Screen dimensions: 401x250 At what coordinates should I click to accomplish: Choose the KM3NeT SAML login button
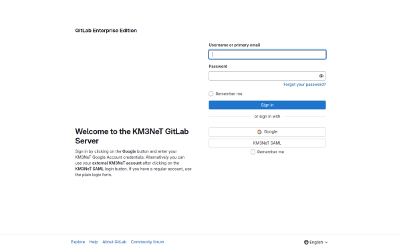tap(267, 143)
